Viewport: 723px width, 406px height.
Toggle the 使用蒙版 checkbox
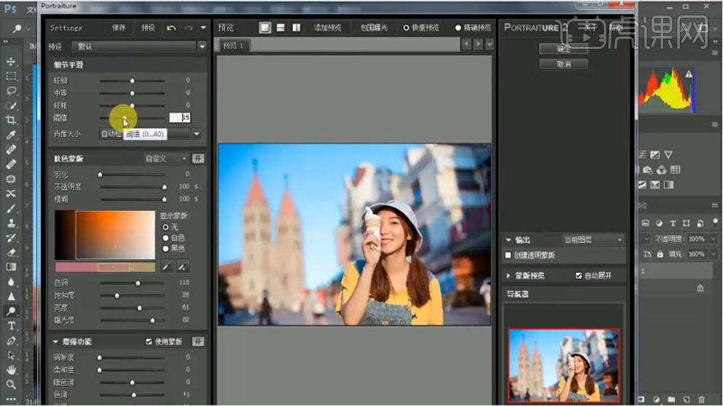(149, 341)
